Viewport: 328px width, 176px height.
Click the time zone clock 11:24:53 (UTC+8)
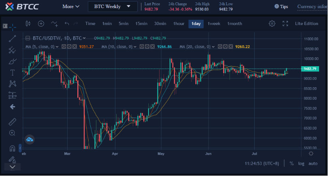[262, 163]
